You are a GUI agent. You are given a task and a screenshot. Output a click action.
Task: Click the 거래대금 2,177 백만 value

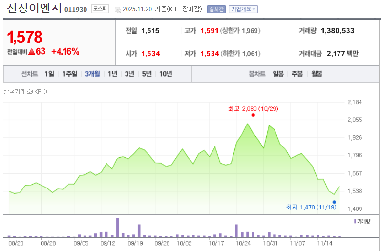point(342,53)
